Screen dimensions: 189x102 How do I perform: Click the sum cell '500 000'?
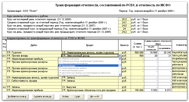coord(138,53)
